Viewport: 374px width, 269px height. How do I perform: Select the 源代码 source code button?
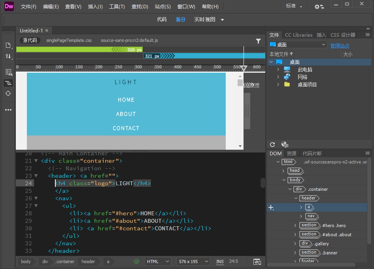pyautogui.click(x=30, y=40)
